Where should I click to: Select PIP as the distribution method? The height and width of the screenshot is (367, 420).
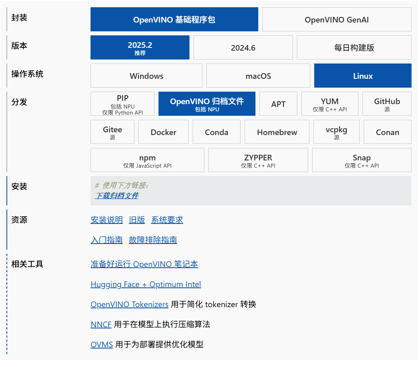[122, 104]
